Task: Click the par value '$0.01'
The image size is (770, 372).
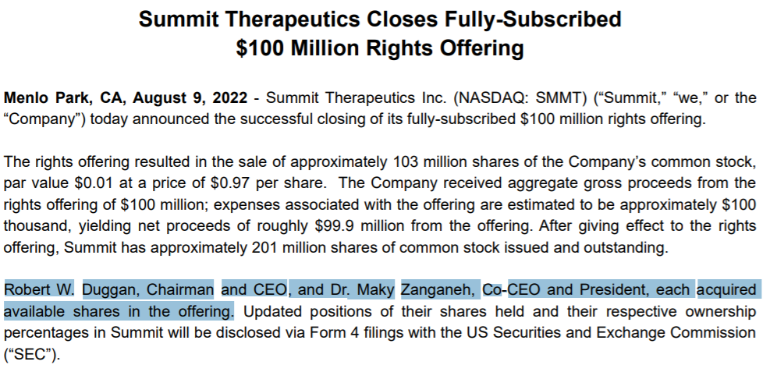Action: [x=94, y=183]
